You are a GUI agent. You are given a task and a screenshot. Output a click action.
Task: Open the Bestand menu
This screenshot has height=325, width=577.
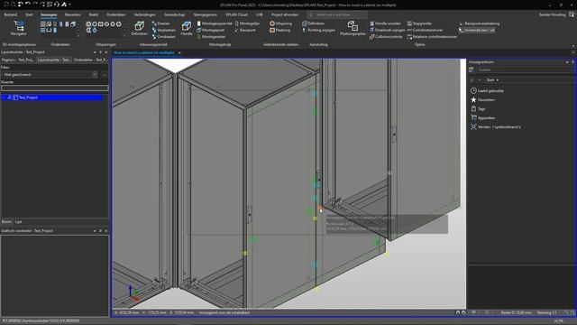pos(10,14)
